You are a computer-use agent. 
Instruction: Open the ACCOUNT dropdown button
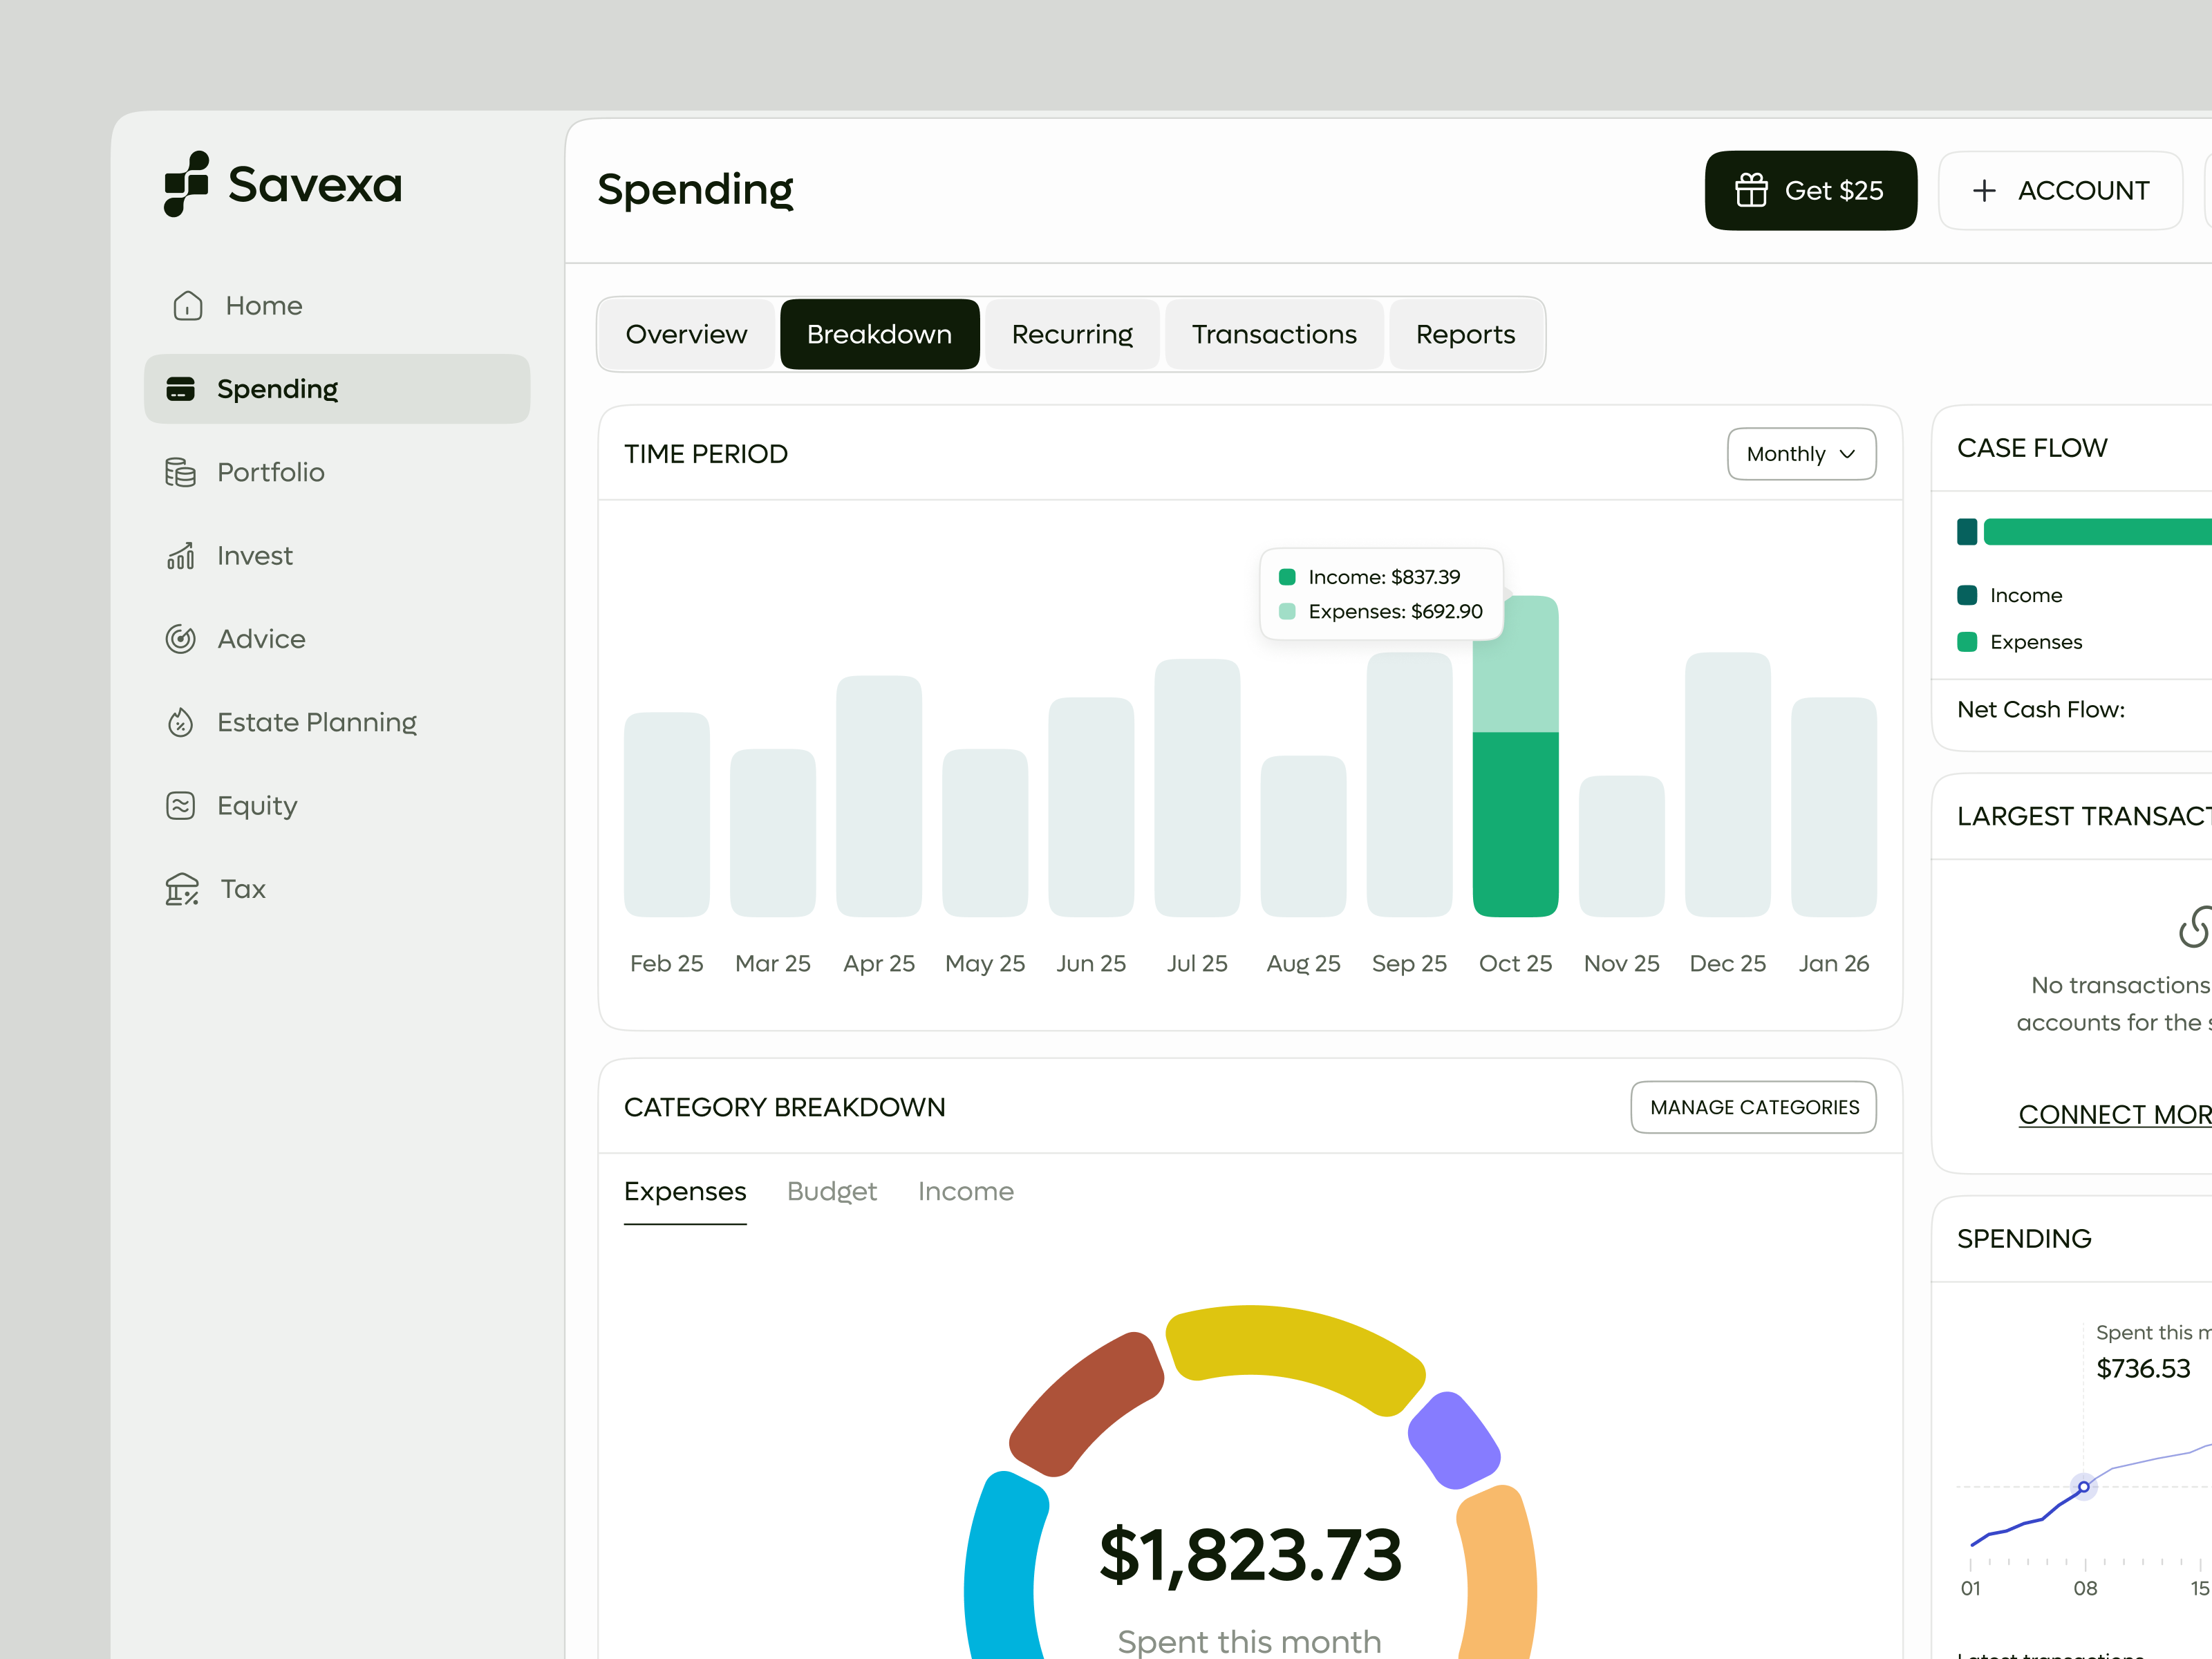point(2060,190)
